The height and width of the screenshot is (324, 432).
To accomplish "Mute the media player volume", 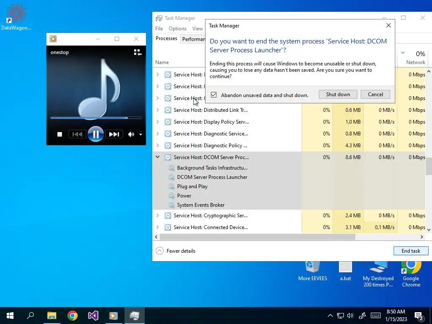I will 131,135.
